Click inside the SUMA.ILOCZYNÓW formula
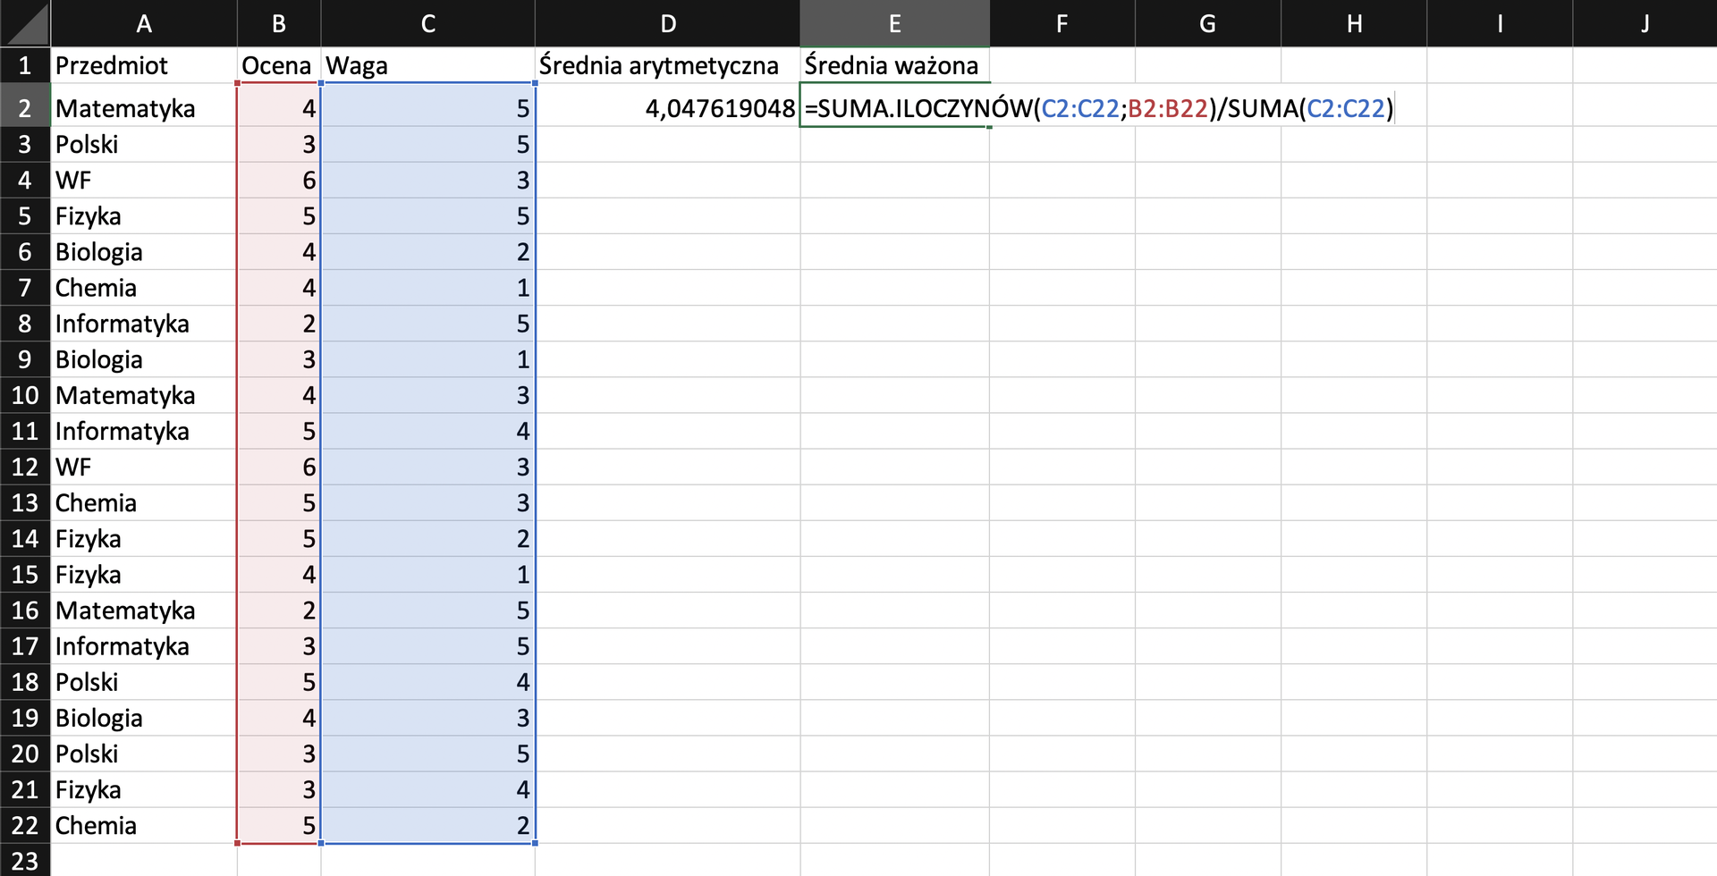The image size is (1717, 876). pyautogui.click(x=984, y=108)
